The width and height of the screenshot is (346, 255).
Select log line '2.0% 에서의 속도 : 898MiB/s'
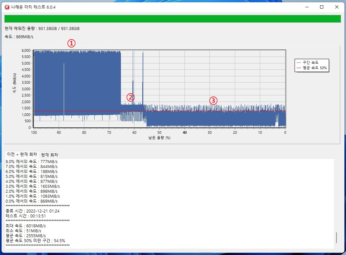[32, 191]
